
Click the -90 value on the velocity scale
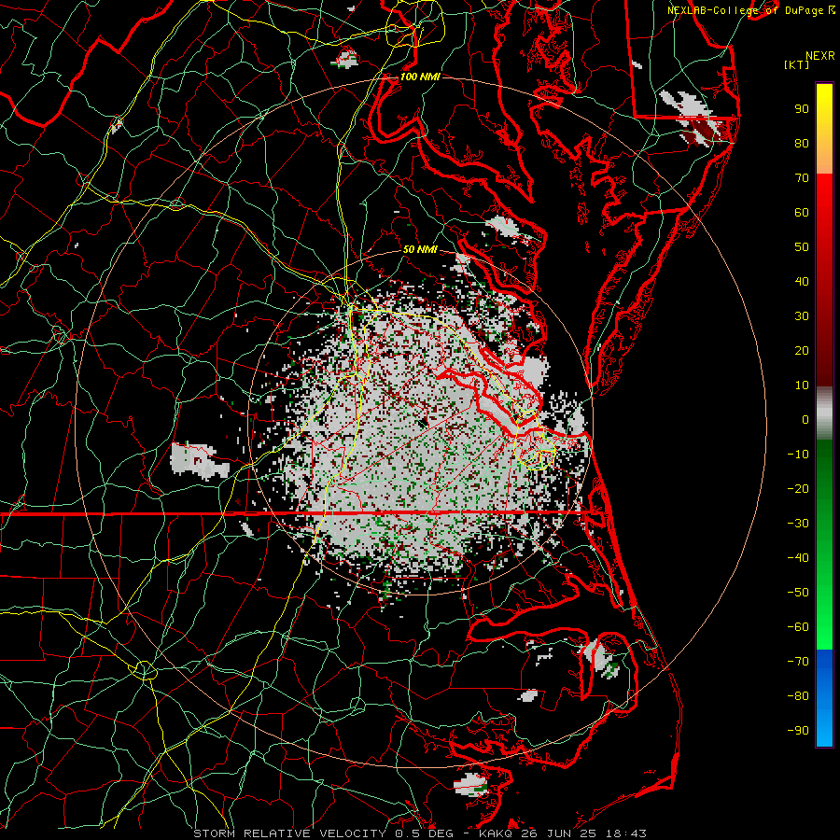pyautogui.click(x=798, y=731)
